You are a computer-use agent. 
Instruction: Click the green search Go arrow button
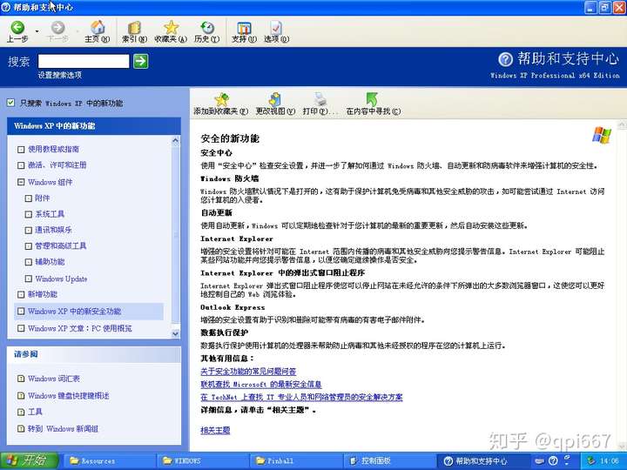pyautogui.click(x=141, y=61)
